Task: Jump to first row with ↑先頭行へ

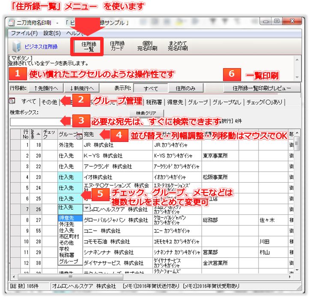Action: (x=46, y=88)
